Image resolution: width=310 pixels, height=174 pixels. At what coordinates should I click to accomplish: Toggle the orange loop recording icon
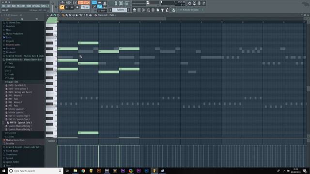click(x=87, y=2)
